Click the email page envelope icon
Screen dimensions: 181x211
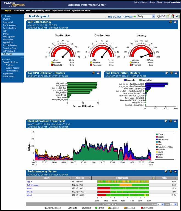point(163,16)
